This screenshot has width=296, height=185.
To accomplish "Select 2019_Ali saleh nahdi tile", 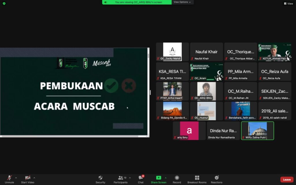I will point(275,111).
